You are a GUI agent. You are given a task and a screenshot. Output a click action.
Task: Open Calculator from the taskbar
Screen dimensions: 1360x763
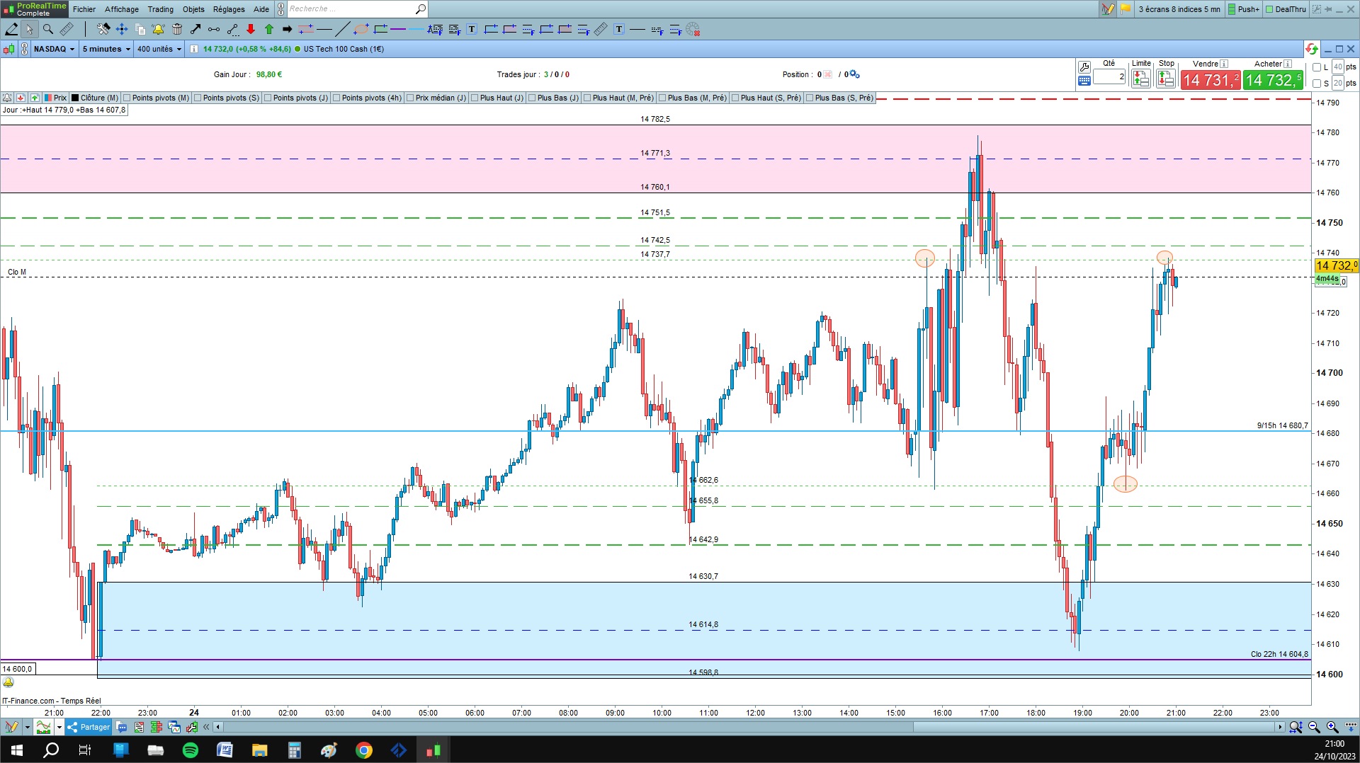click(295, 750)
